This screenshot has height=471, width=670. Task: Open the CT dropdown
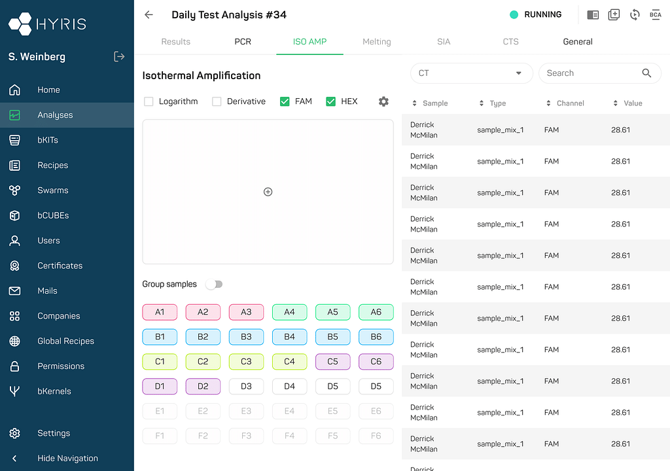(471, 73)
